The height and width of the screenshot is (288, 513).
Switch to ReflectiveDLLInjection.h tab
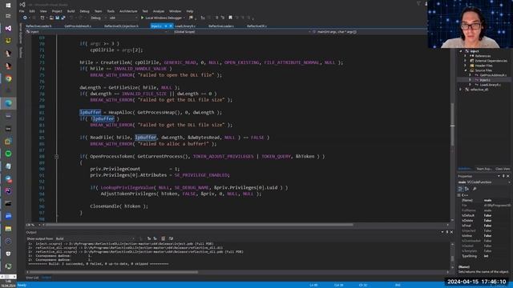[x=121, y=26]
